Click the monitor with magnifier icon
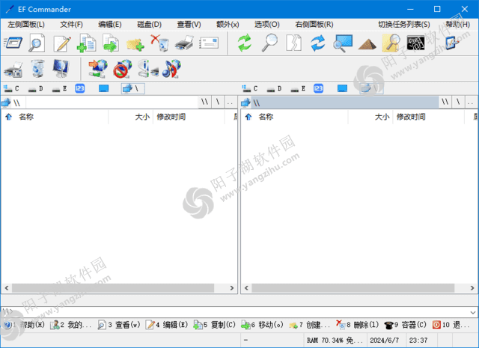The width and height of the screenshot is (479, 348). point(343,43)
